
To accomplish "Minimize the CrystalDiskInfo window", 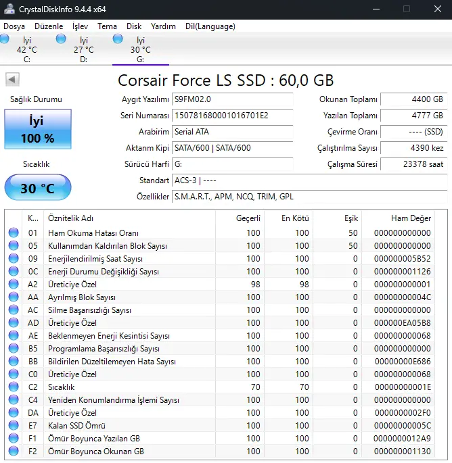I will [x=376, y=9].
